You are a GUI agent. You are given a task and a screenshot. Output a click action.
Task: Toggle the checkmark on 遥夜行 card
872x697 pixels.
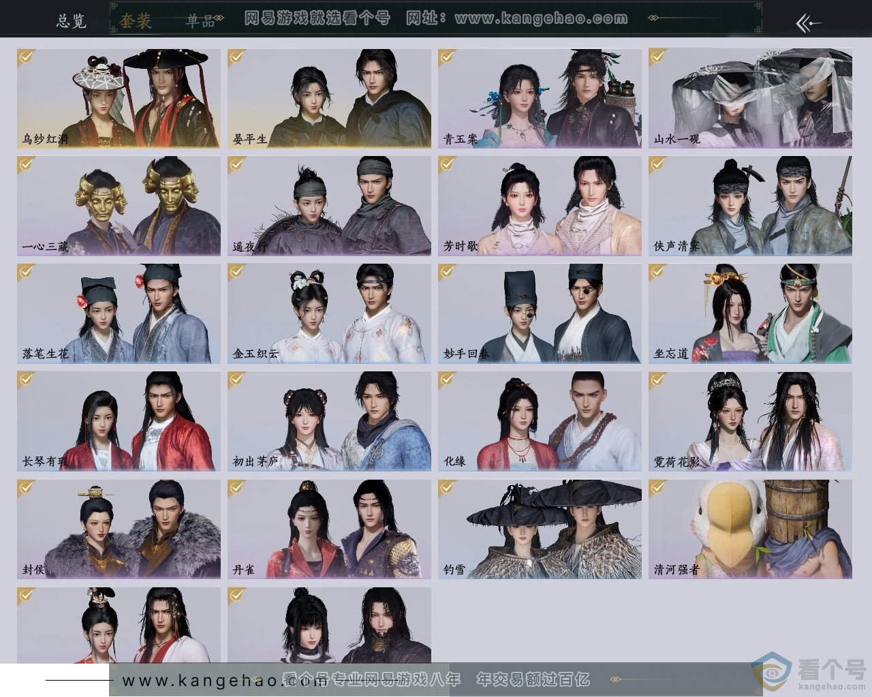coord(237,164)
